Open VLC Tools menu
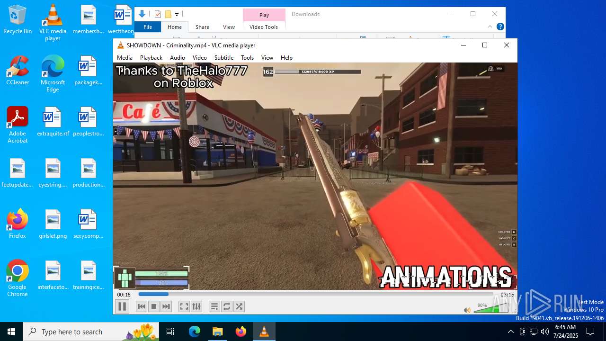Image resolution: width=606 pixels, height=341 pixels. point(247,57)
